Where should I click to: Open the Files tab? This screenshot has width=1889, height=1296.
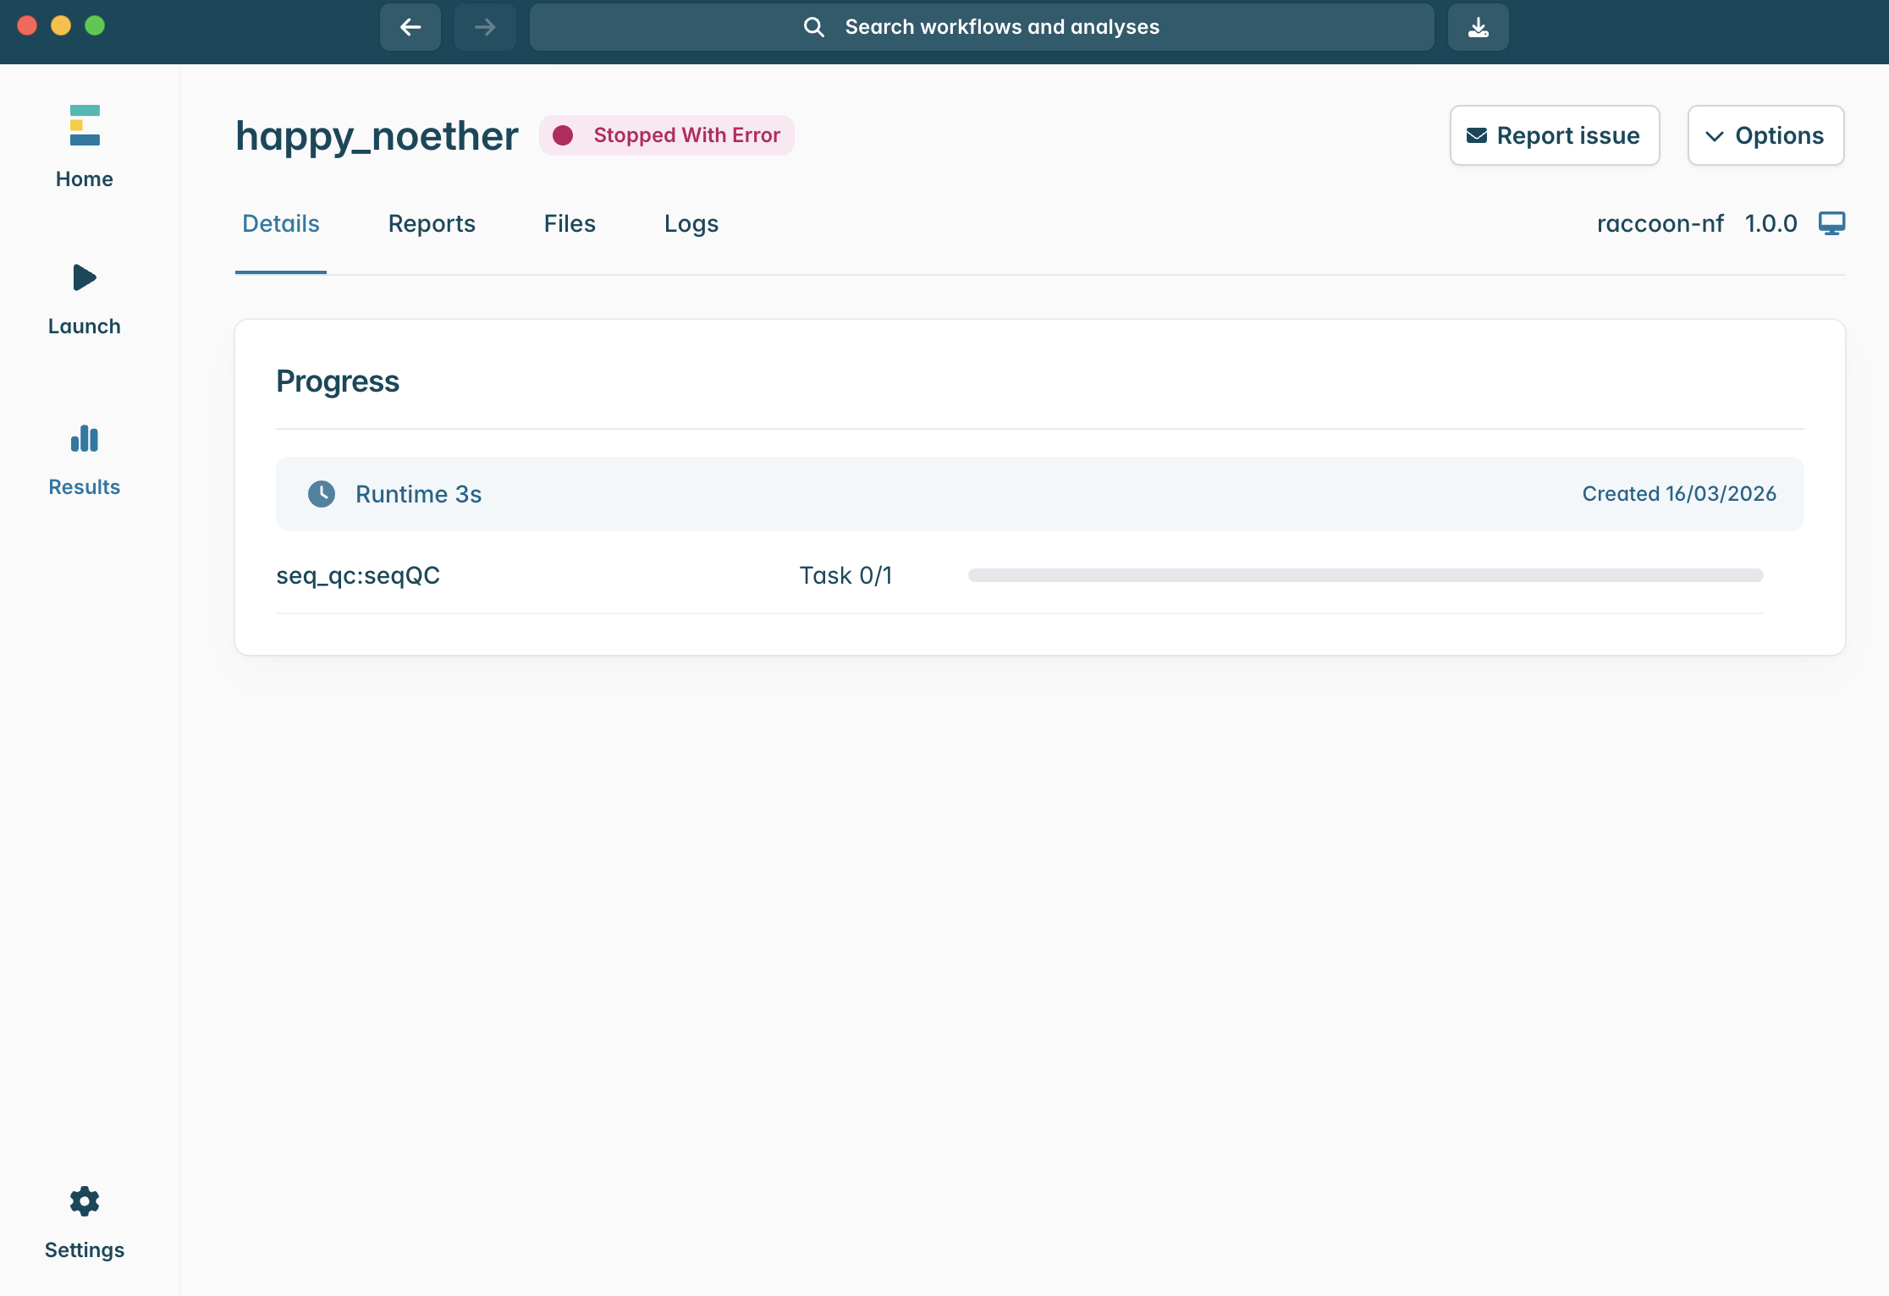570,223
